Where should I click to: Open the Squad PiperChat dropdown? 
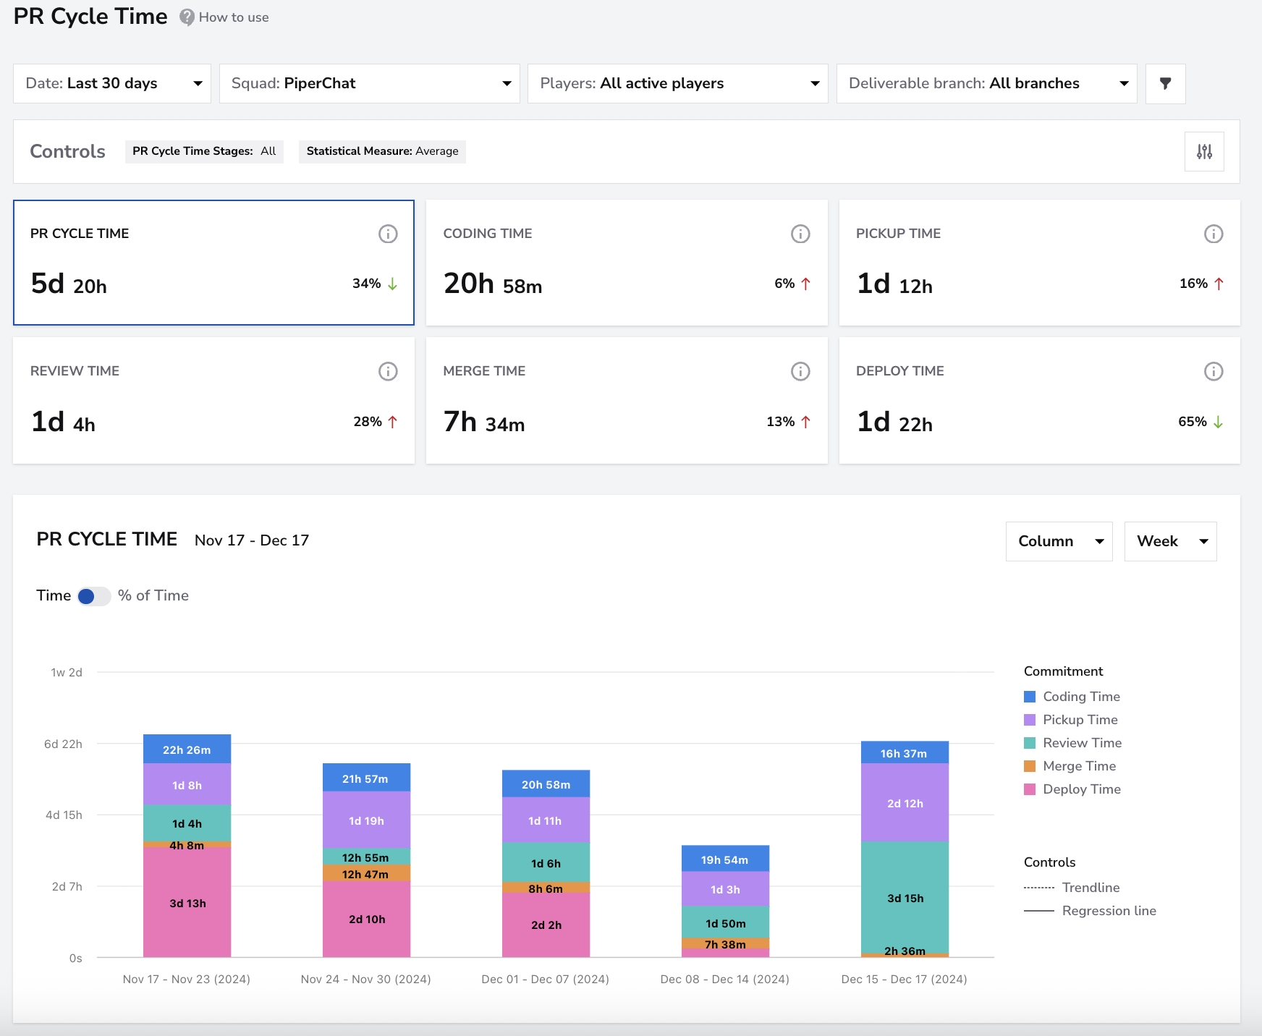pos(370,83)
